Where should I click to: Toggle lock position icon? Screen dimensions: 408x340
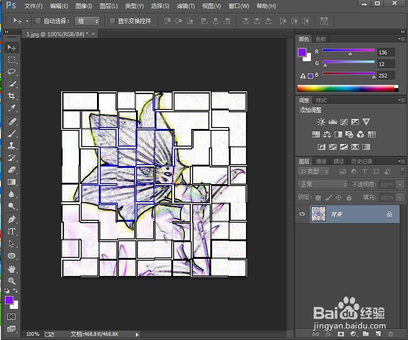[338, 198]
